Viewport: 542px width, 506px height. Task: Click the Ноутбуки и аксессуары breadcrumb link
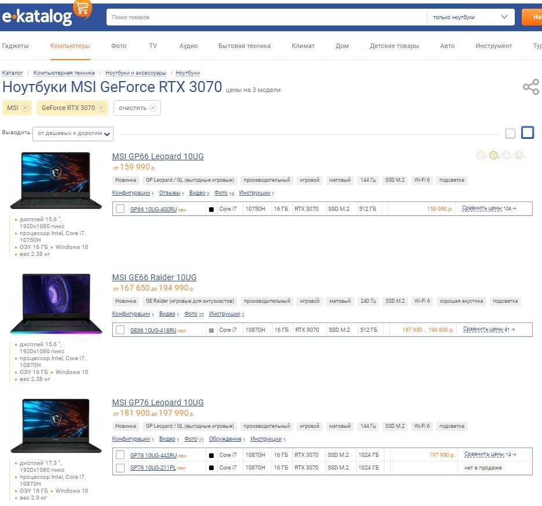[x=136, y=73]
